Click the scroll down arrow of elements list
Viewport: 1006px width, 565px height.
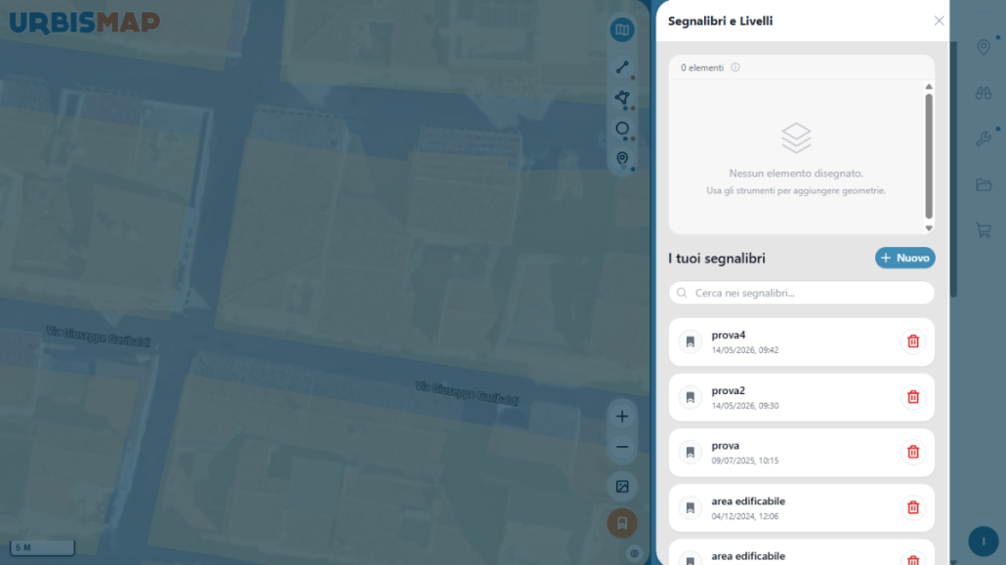pos(929,228)
